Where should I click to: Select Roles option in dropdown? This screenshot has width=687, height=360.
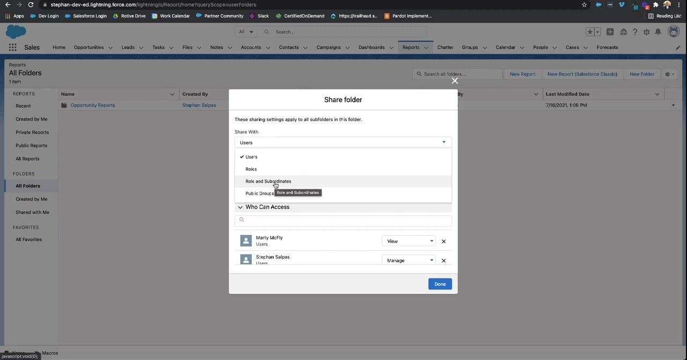tap(343, 169)
